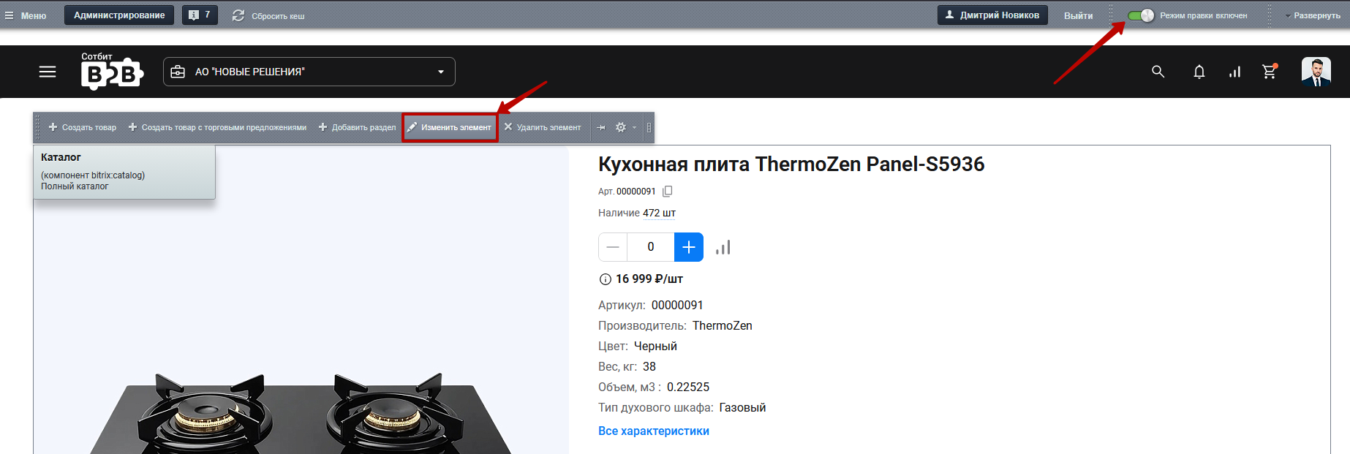1350x454 pixels.
Task: Click the Тип духового шкафа value Газовый
Action: (x=742, y=408)
